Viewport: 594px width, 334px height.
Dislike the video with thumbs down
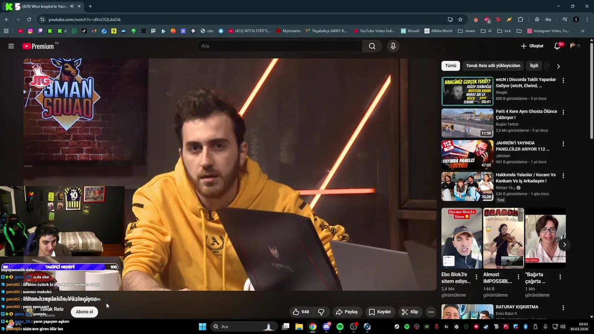[x=321, y=312]
